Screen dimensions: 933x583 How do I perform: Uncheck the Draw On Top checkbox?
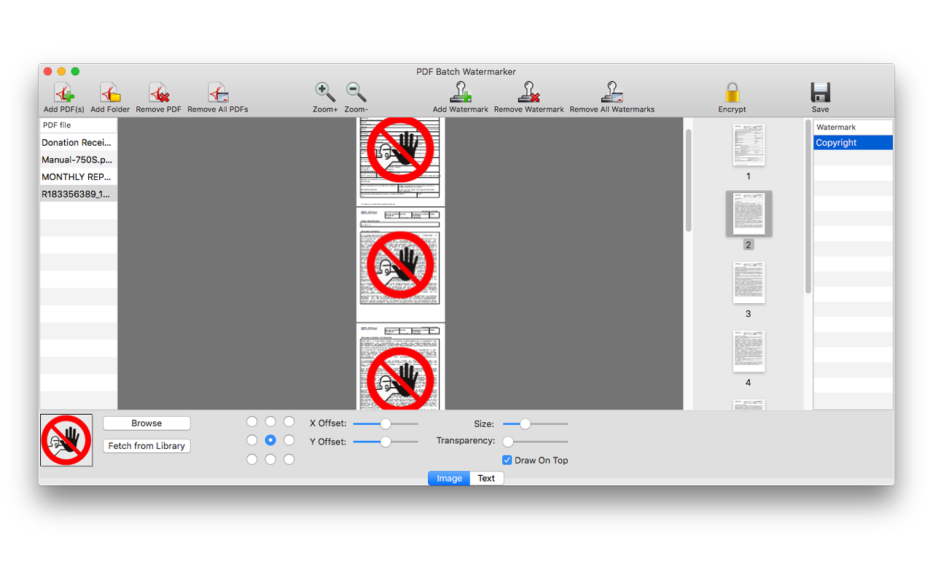pyautogui.click(x=507, y=461)
